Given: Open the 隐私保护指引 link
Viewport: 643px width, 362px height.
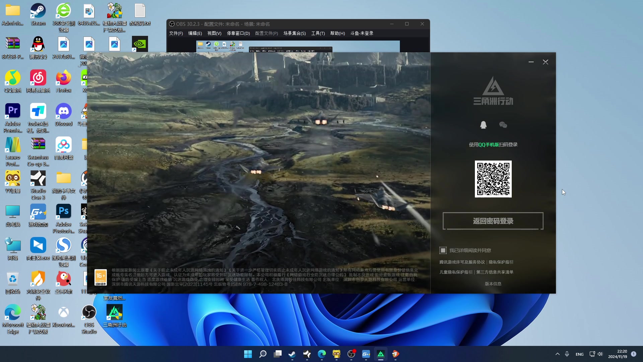Looking at the screenshot, I should point(501,262).
